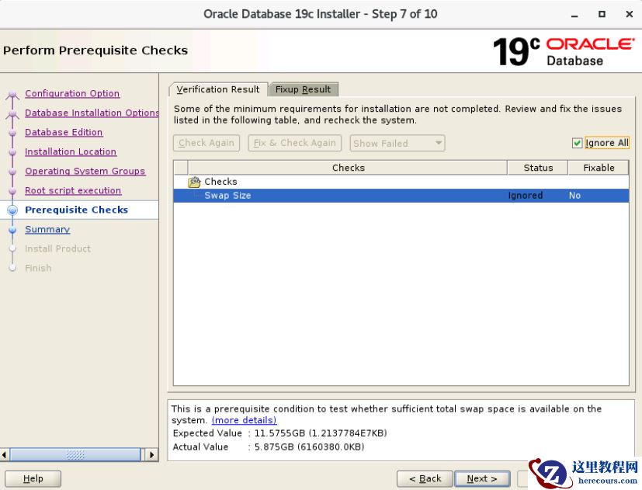Click the Check Again button
The width and height of the screenshot is (642, 490).
coord(206,143)
